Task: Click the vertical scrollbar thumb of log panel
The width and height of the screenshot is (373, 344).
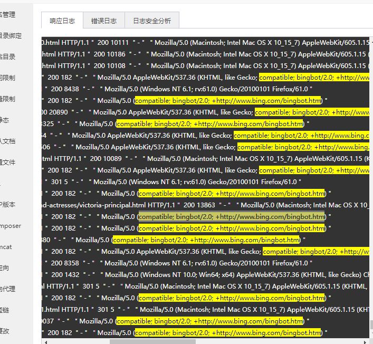Action: [371, 324]
